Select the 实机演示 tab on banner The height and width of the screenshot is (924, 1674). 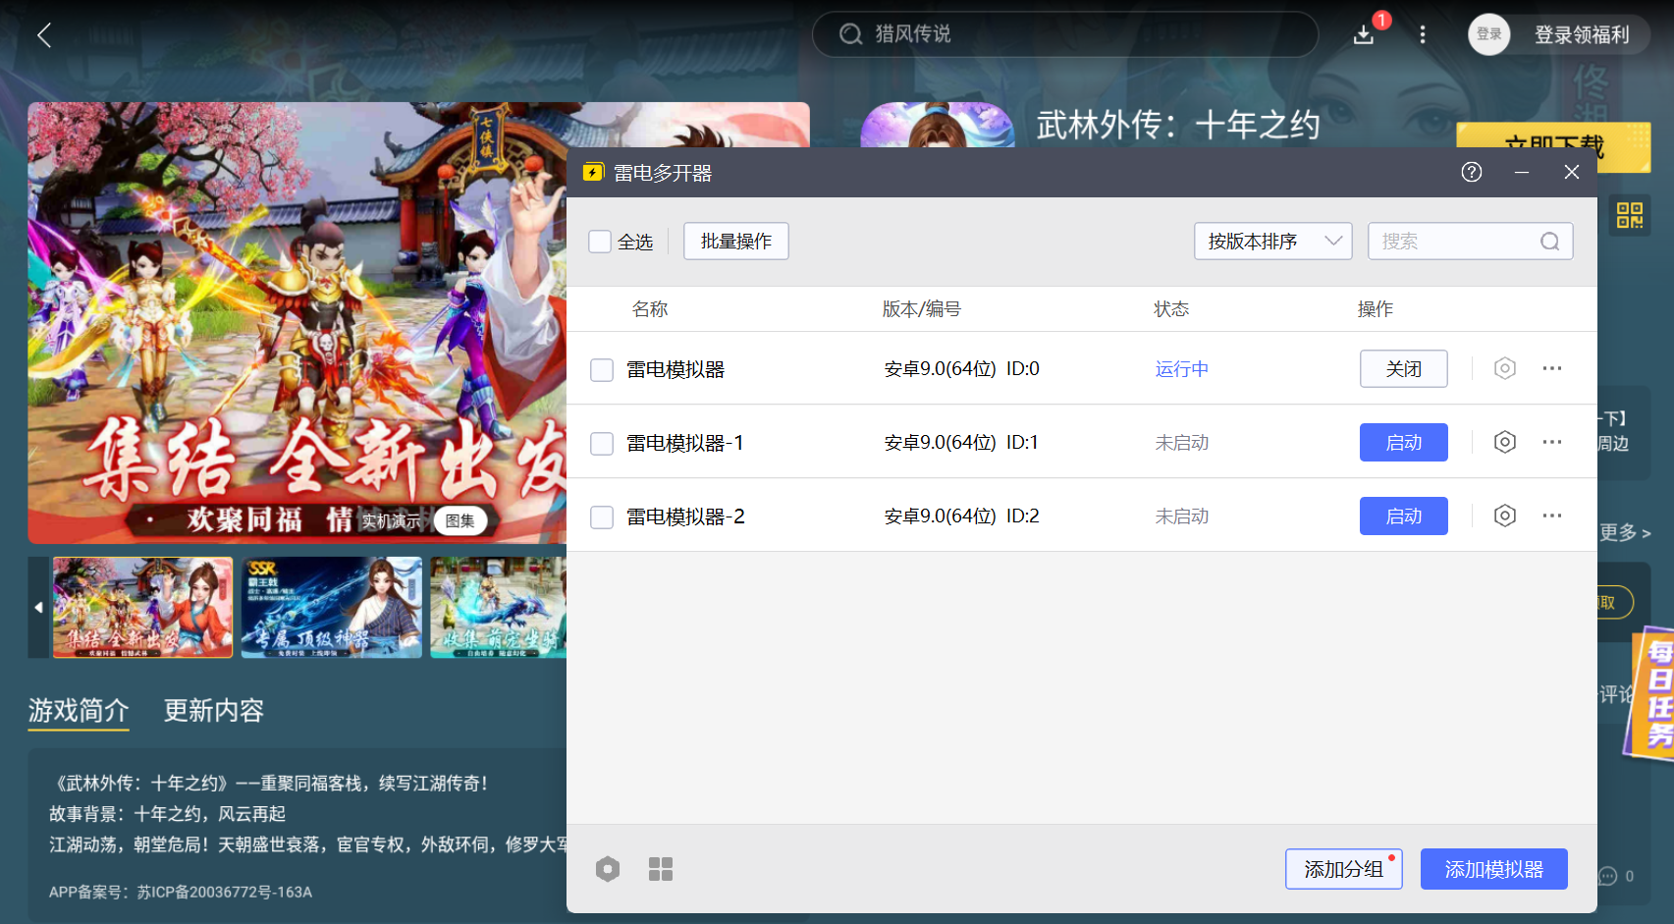(391, 521)
